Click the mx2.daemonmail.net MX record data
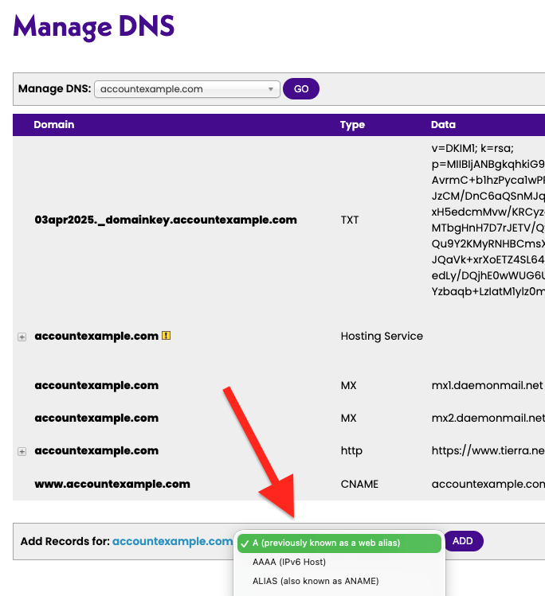This screenshot has height=596, width=545. tap(488, 418)
